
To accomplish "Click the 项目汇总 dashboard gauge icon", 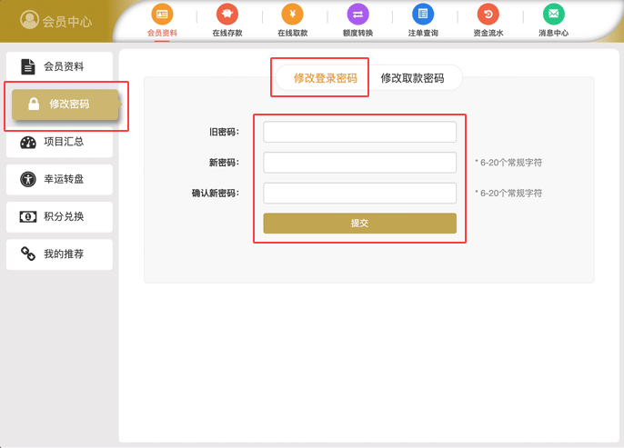I will pos(27,142).
